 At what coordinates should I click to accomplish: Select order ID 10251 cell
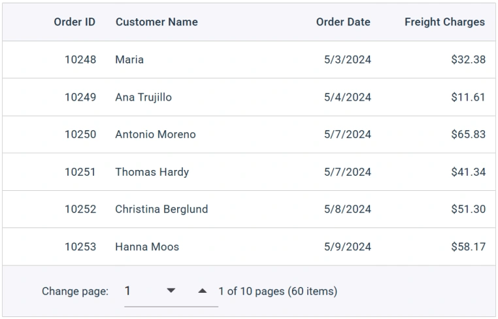[x=80, y=172]
